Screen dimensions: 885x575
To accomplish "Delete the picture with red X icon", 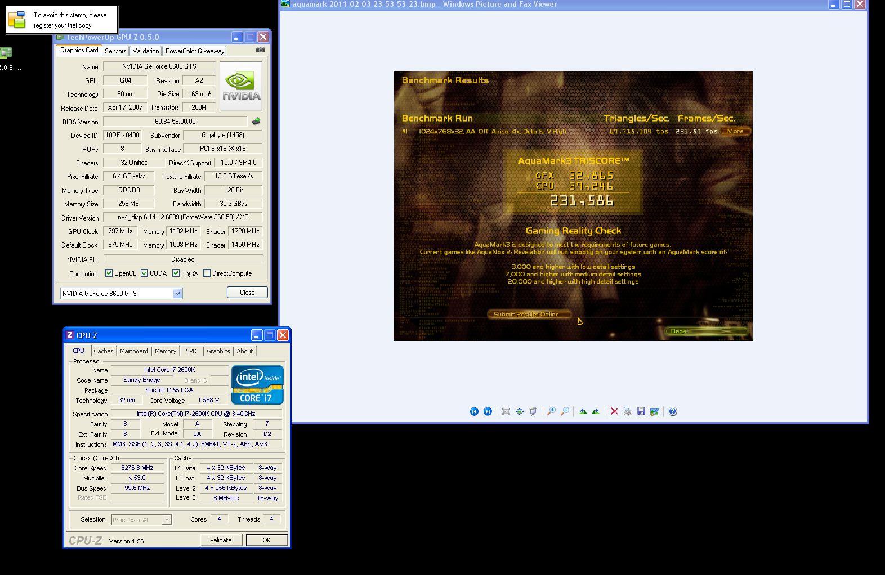I will (x=614, y=411).
